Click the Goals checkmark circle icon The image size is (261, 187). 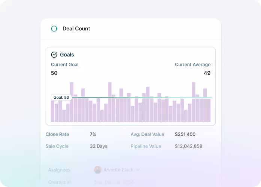54,55
